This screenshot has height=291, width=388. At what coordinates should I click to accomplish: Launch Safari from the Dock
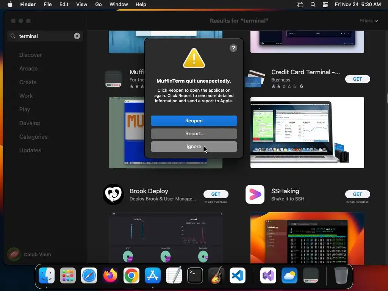[x=89, y=275]
